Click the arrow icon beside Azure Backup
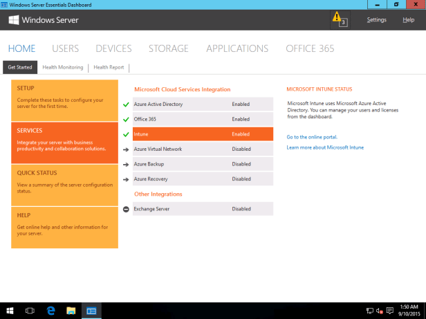 pyautogui.click(x=126, y=164)
